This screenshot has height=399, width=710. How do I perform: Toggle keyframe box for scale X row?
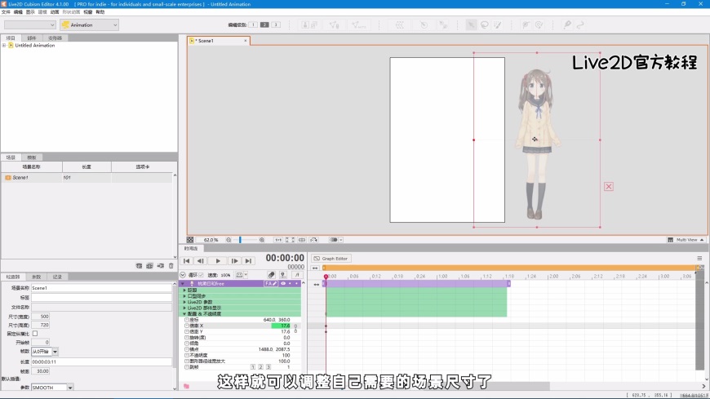click(x=187, y=326)
